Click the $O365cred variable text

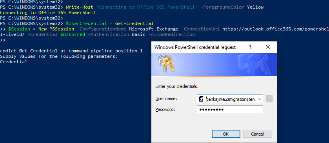[x=73, y=34]
